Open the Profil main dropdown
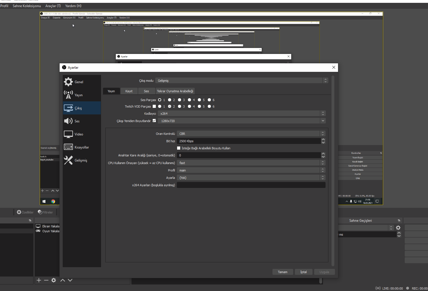Viewport: 428px width, 291px height. pyautogui.click(x=251, y=170)
